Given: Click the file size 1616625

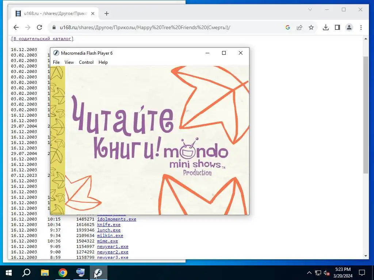Looking at the screenshot, I should [85, 225].
